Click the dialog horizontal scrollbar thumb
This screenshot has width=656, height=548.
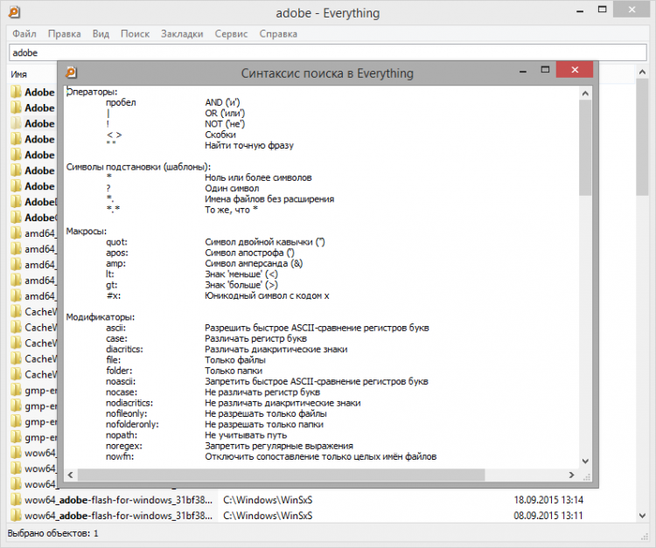(x=281, y=475)
